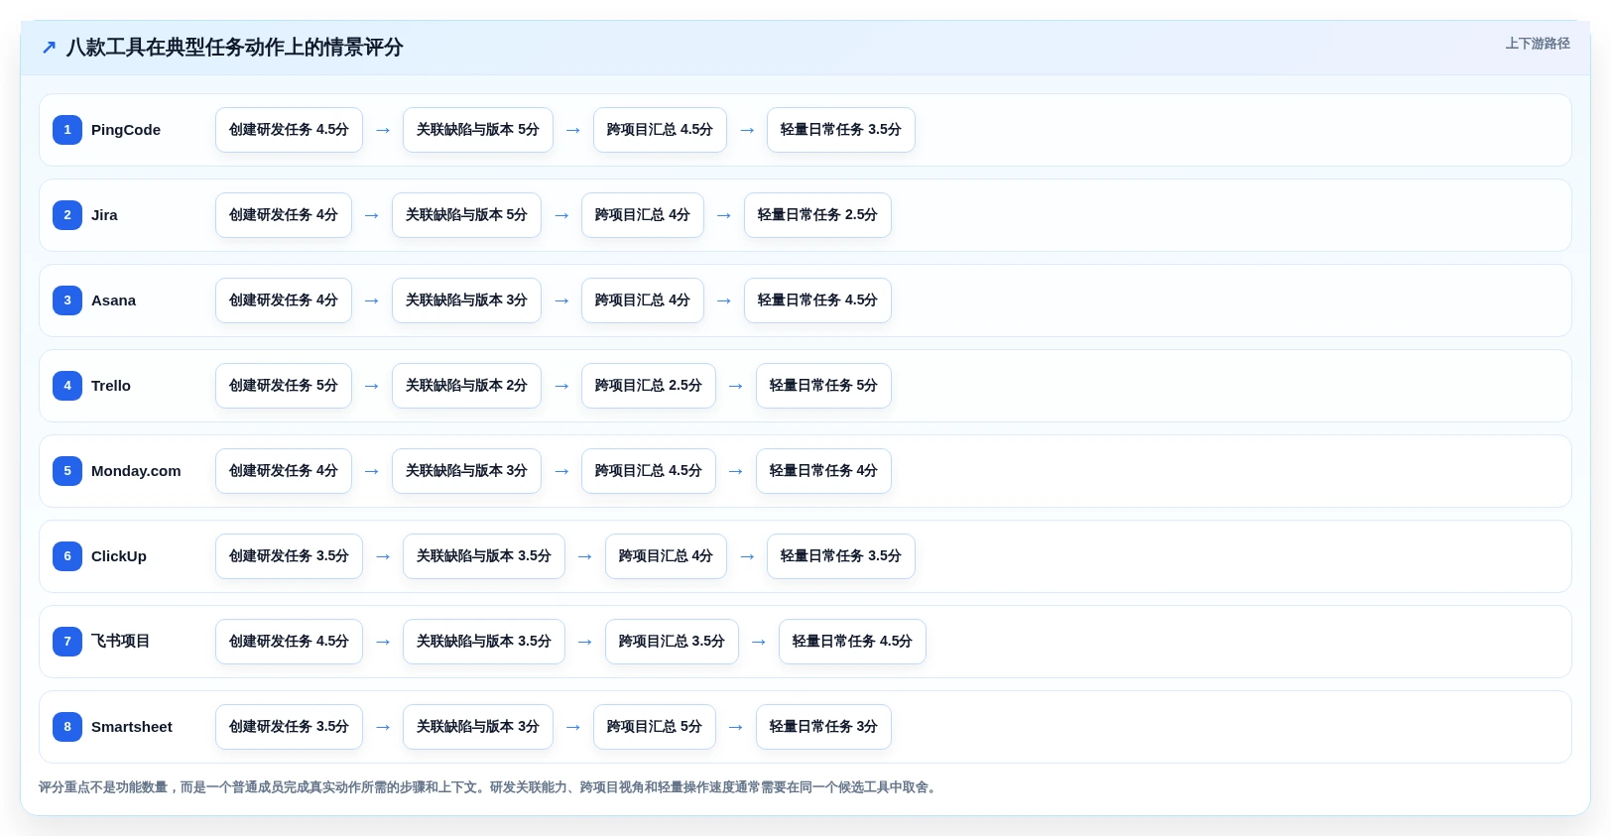This screenshot has width=1611, height=836.
Task: Click Smartsheet's 跨项目汇总 5分 chip
Action: pos(655,727)
